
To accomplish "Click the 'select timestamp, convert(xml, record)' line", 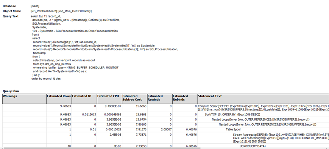I will 64,61.
